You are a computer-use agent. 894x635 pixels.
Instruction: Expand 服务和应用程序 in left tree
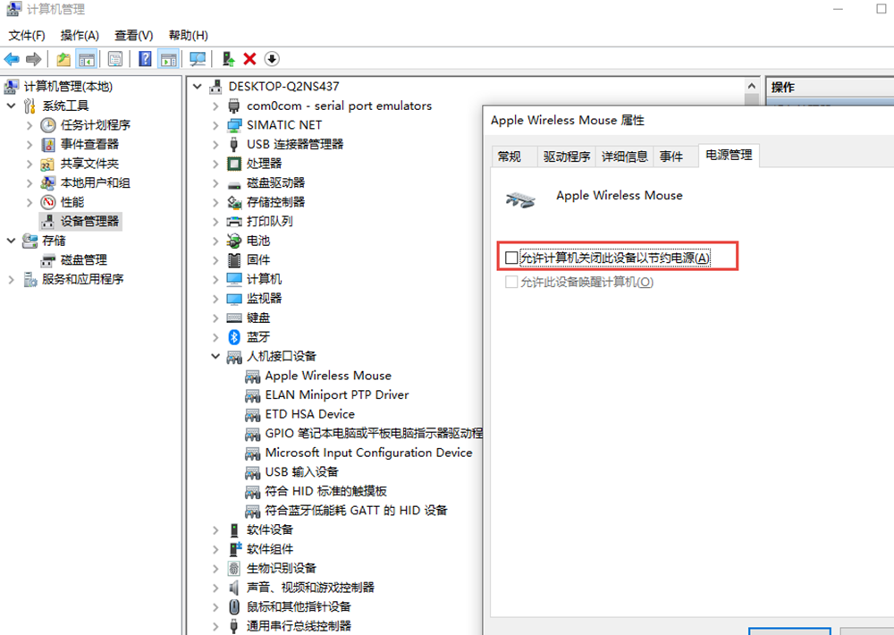pyautogui.click(x=12, y=279)
